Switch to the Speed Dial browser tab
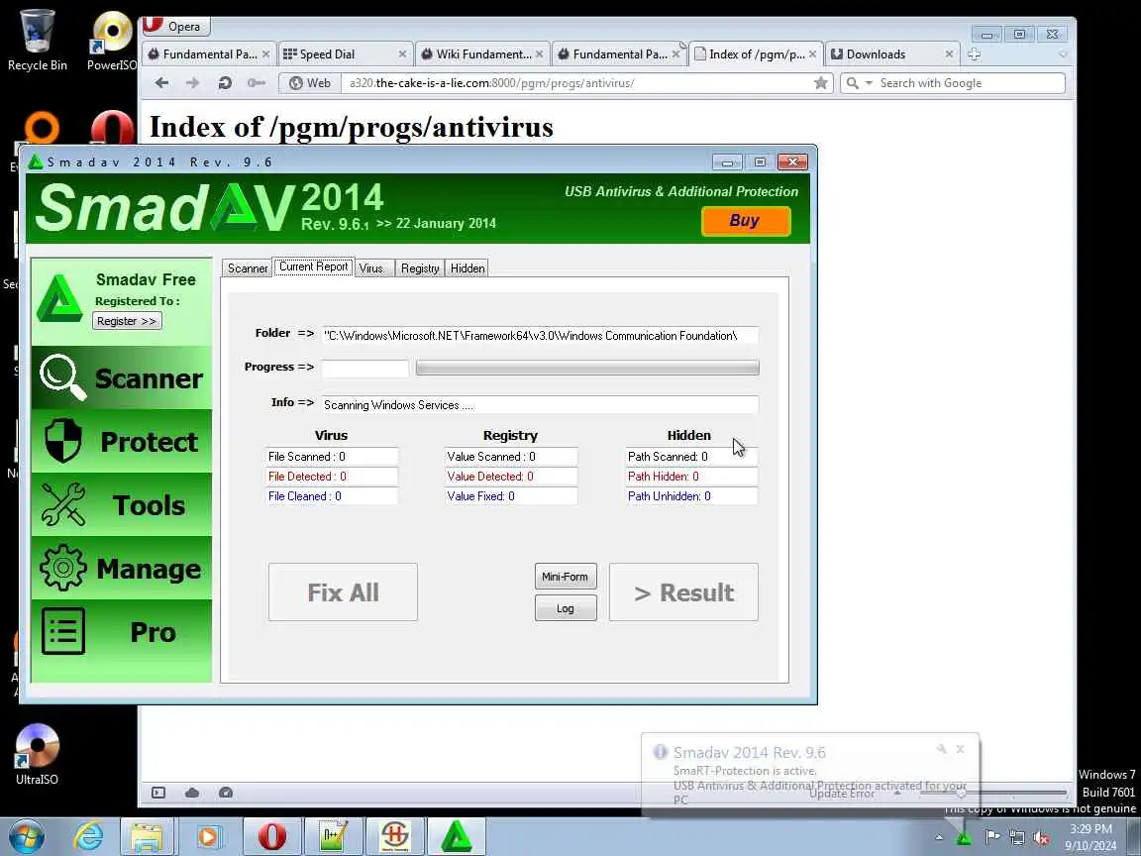The height and width of the screenshot is (856, 1141). 344,53
